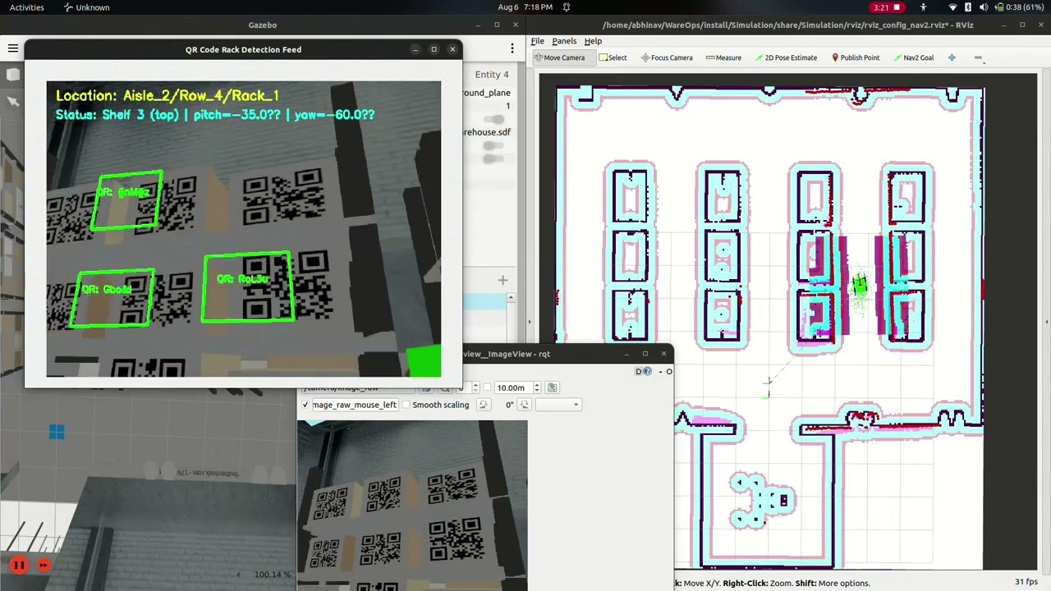Viewport: 1051px width, 591px height.
Task: Select Move Camera tool in RViz
Action: (560, 57)
